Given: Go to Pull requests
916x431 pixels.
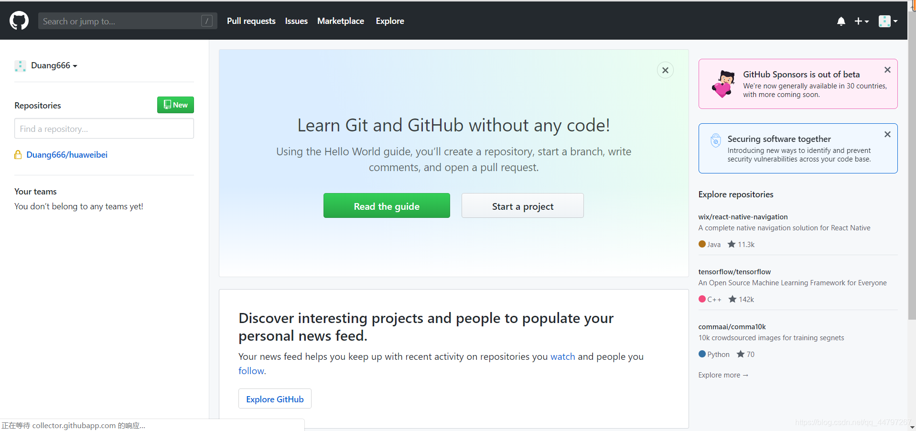Looking at the screenshot, I should (251, 21).
